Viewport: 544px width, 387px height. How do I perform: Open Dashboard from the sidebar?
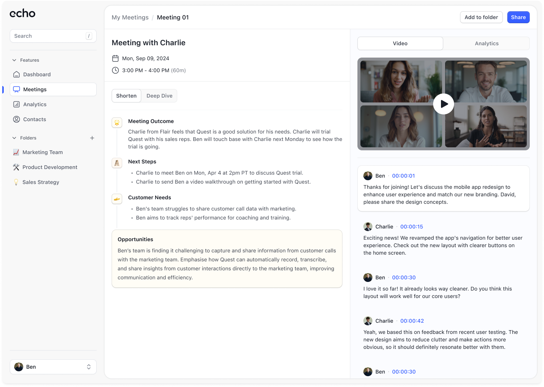[53, 74]
